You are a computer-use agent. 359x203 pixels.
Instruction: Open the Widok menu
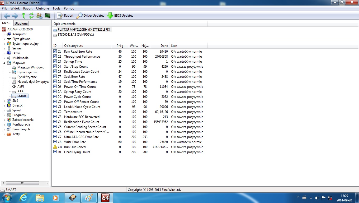[x=15, y=8]
